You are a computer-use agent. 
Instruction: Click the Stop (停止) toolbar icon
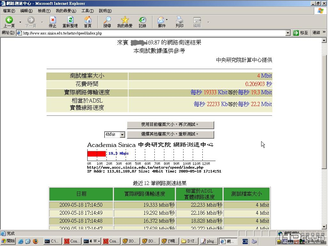point(52,22)
